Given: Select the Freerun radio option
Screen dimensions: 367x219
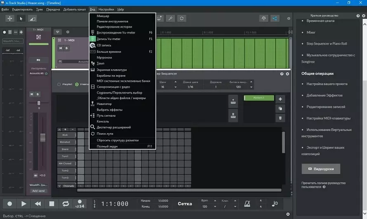Looking at the screenshot, I should (x=77, y=85).
